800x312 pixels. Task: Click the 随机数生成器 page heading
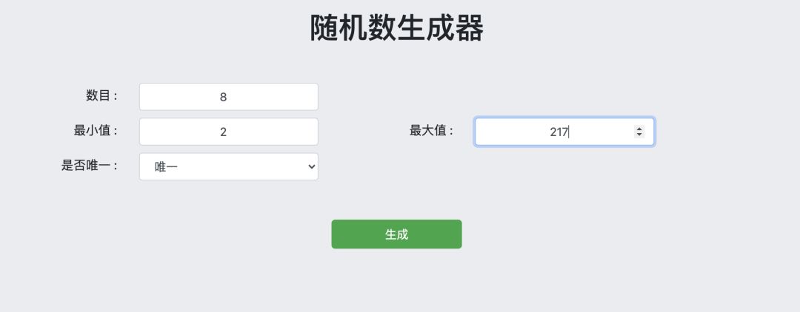396,29
